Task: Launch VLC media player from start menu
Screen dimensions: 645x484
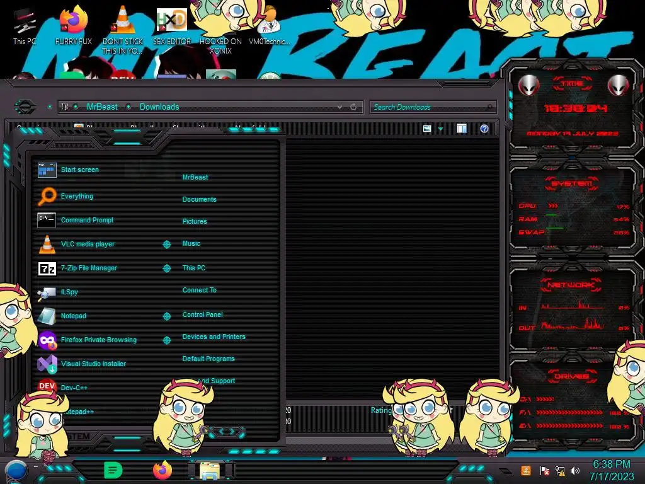Action: [x=76, y=244]
